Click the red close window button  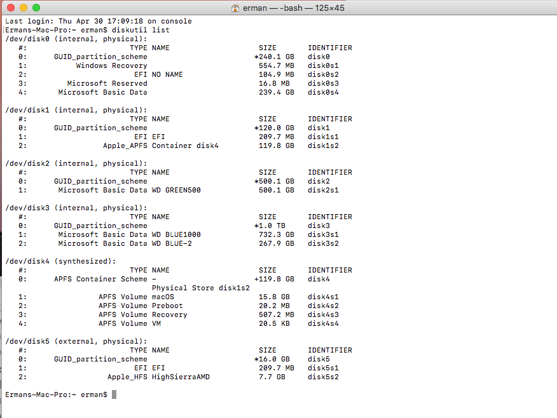point(11,8)
